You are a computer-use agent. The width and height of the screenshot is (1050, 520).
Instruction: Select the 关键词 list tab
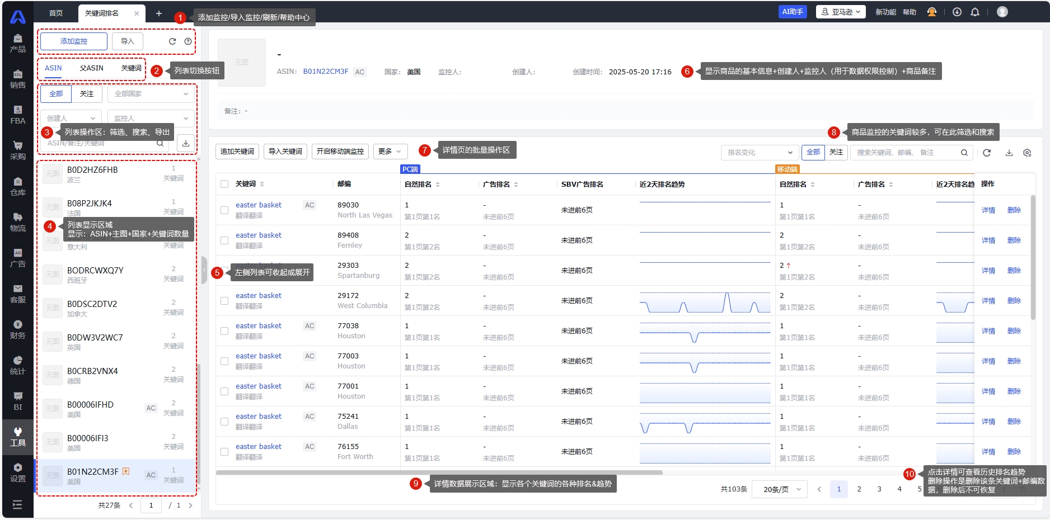coord(132,68)
